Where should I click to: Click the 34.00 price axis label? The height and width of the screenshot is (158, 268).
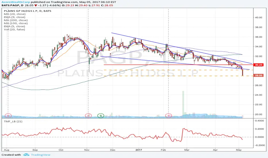[259, 47]
